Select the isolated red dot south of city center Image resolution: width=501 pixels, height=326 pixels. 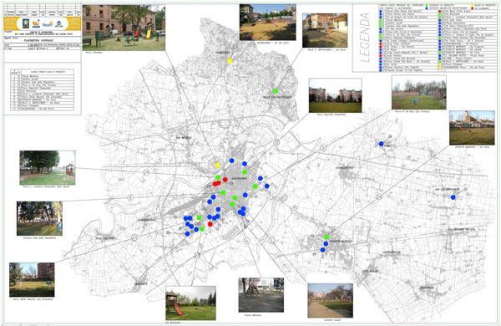210,224
